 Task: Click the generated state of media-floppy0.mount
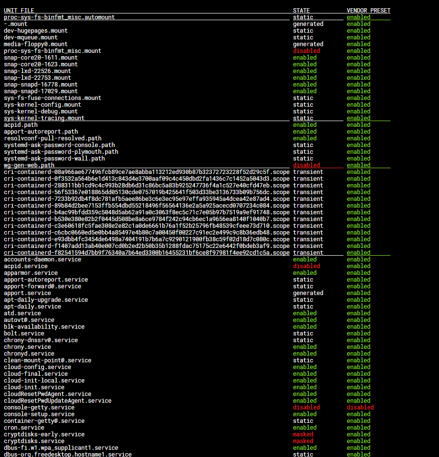coord(308,44)
